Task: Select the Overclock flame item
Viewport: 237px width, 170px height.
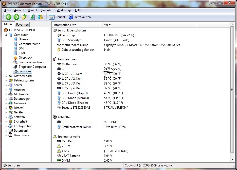Action: point(25,58)
